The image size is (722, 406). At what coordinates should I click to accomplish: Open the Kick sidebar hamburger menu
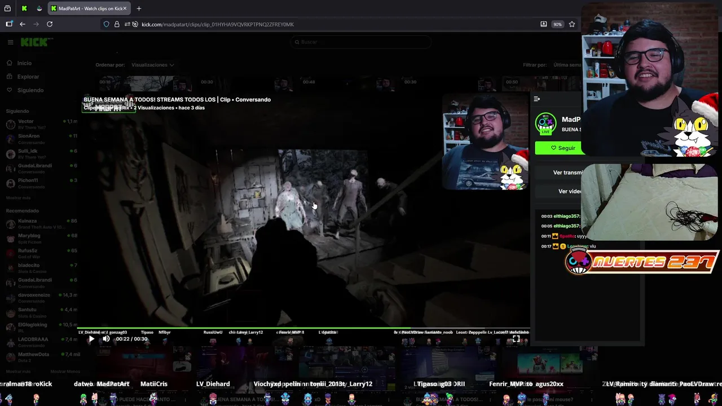pos(10,42)
